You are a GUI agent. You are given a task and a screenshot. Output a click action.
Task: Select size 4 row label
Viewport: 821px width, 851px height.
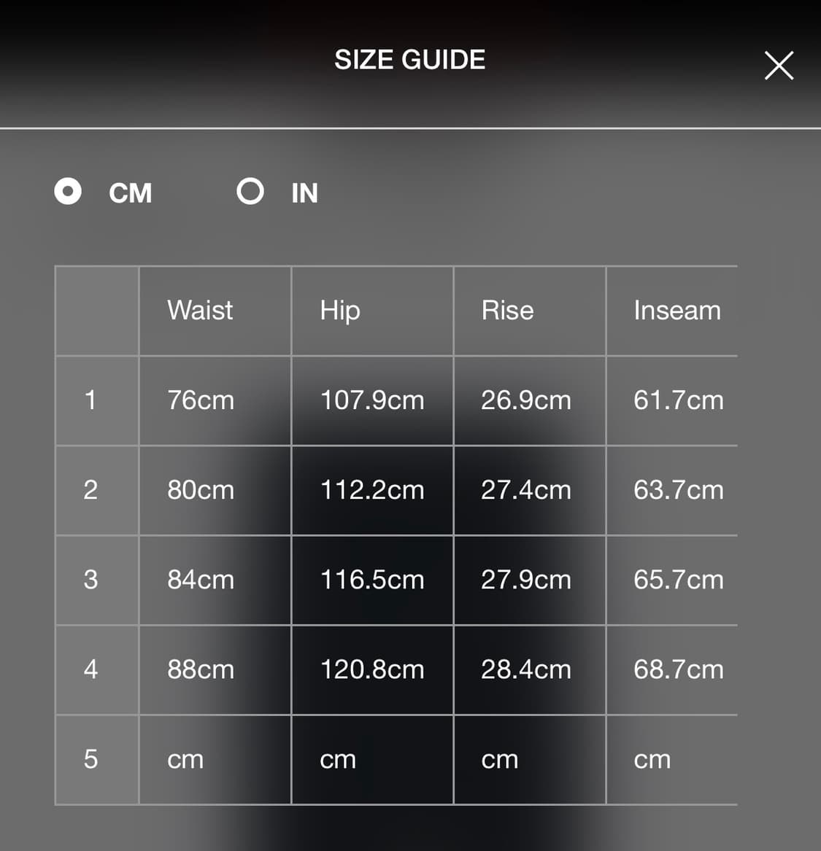tap(90, 669)
